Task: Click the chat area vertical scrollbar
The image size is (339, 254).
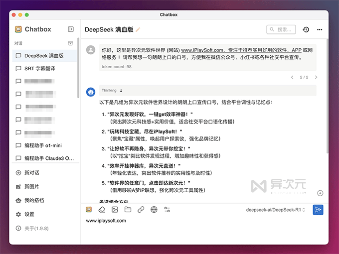Action: tap(327, 96)
